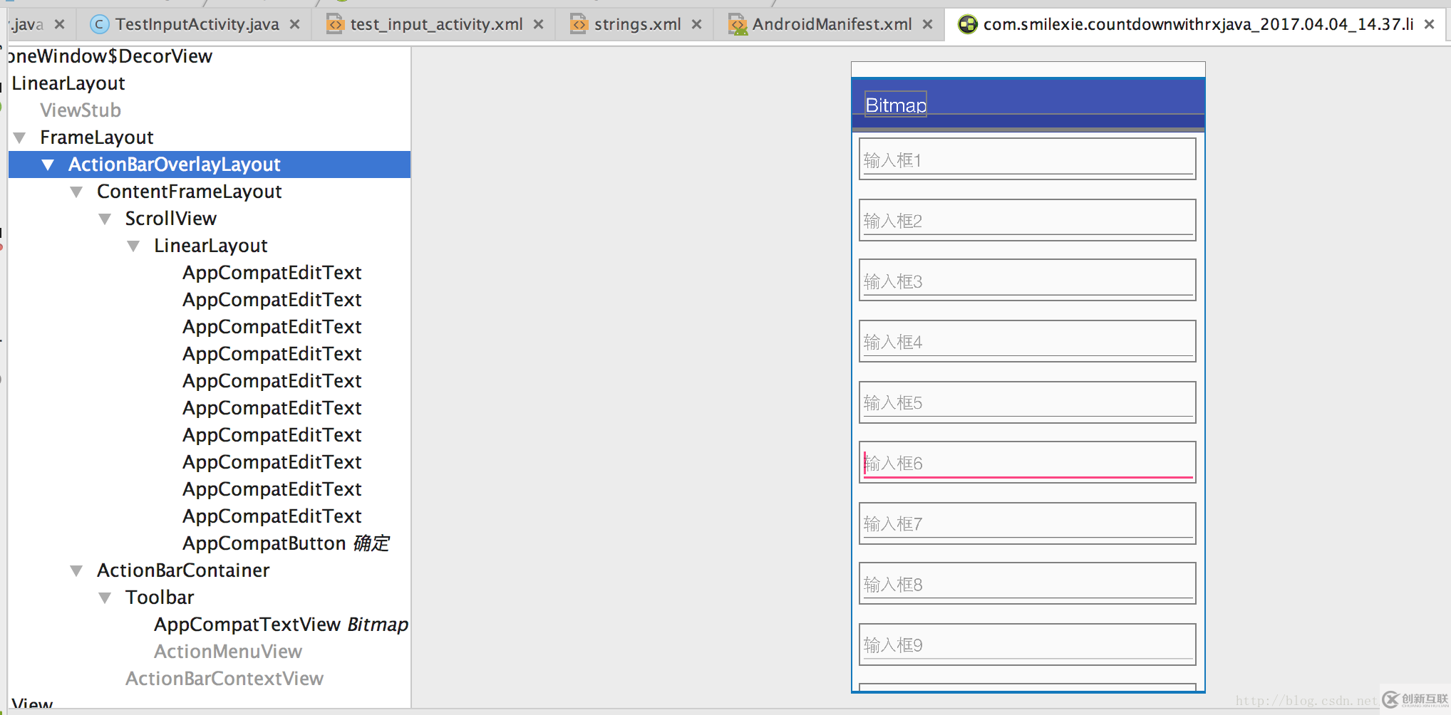Viewport: 1451px width, 715px height.
Task: Click the 输入框9 field in preview
Action: [1027, 644]
